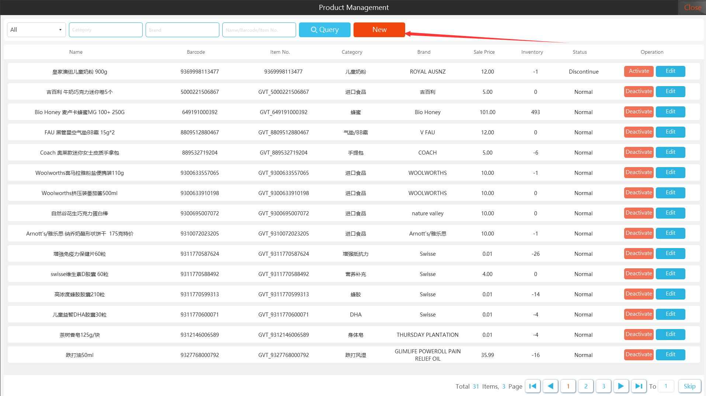706x396 pixels.
Task: Deactivate the Bio Honey product
Action: pos(639,112)
